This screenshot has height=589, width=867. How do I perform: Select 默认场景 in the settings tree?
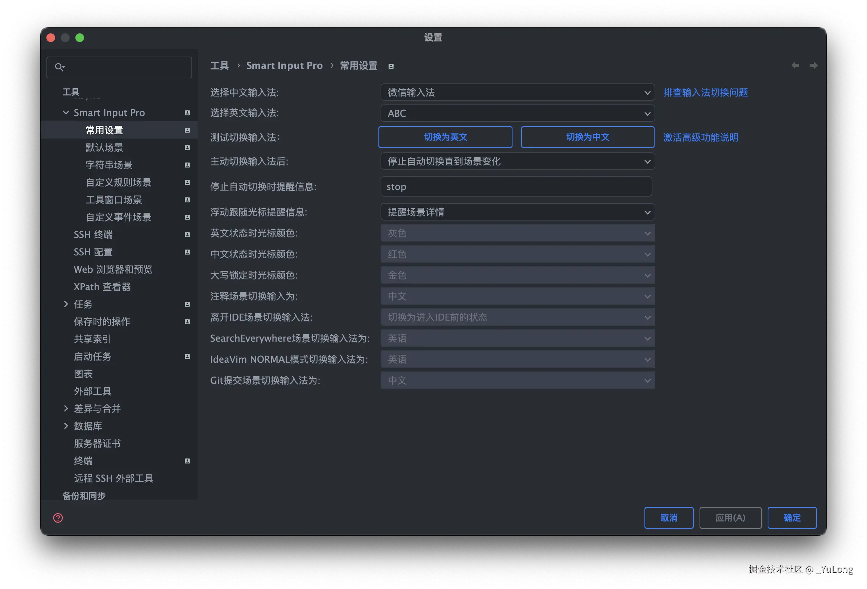point(104,148)
